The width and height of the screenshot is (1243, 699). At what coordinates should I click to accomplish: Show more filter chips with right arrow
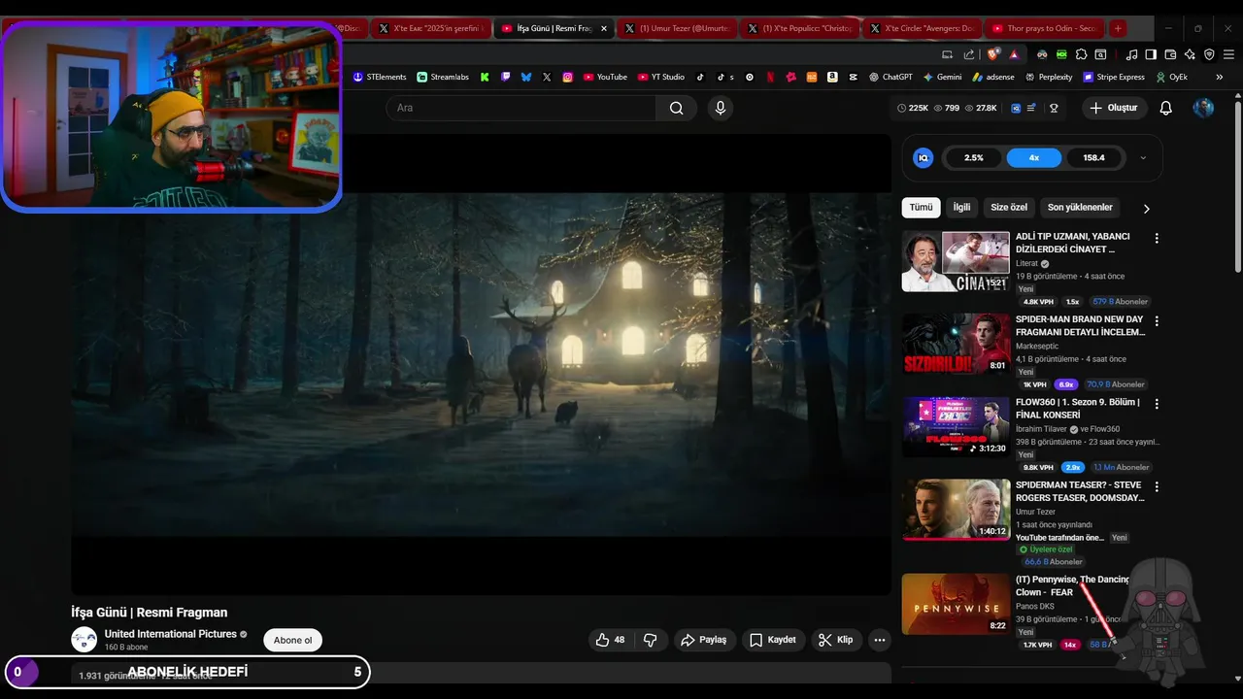(x=1146, y=208)
